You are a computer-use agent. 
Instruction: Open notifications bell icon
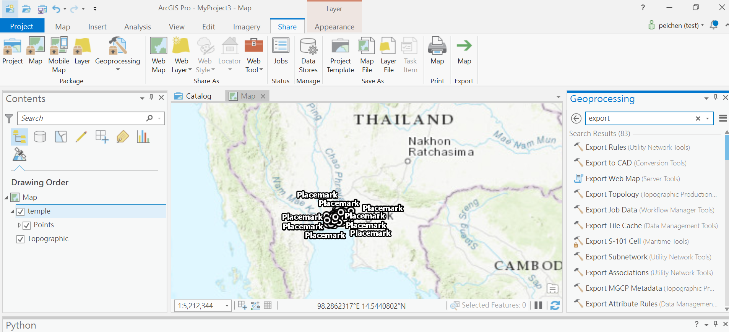point(714,25)
